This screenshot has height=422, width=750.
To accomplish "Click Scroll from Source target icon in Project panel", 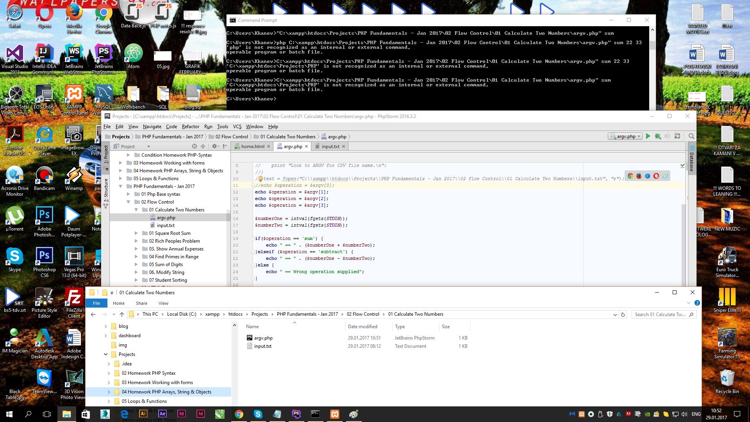I will [x=195, y=146].
